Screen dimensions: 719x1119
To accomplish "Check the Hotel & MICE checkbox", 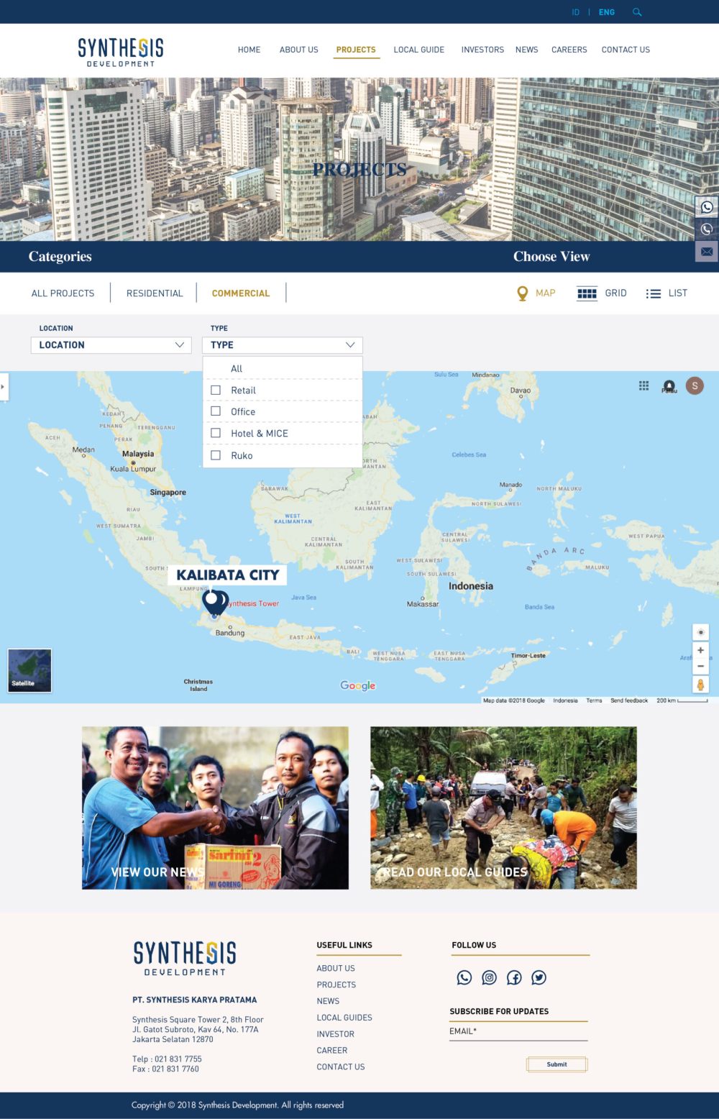I will 216,433.
